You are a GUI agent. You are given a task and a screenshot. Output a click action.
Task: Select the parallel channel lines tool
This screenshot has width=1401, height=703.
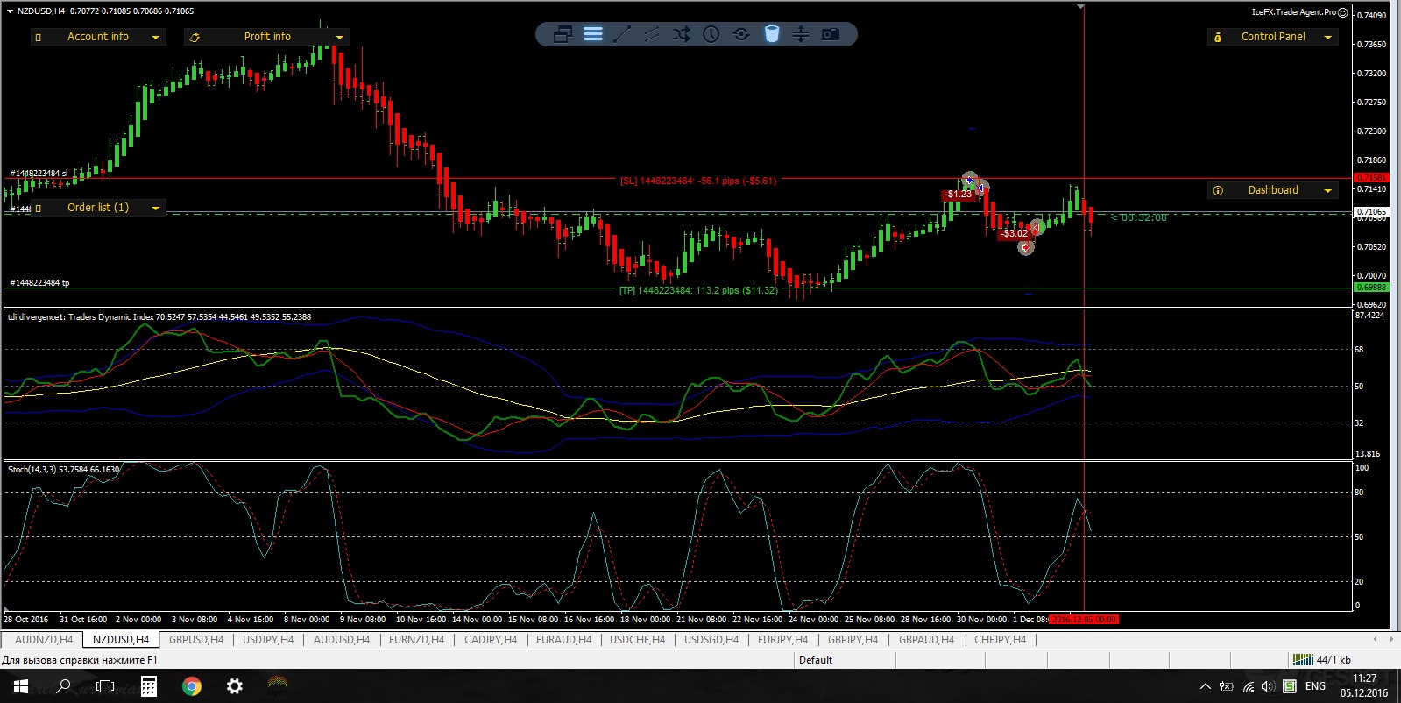pyautogui.click(x=652, y=34)
